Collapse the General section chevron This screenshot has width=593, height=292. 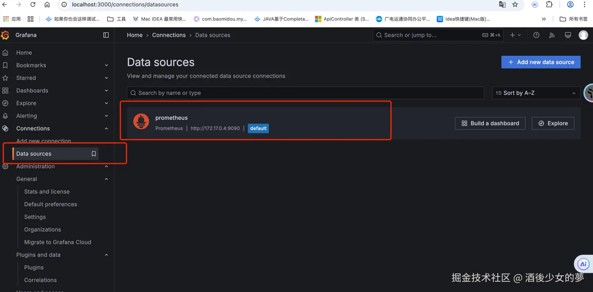tap(106, 179)
